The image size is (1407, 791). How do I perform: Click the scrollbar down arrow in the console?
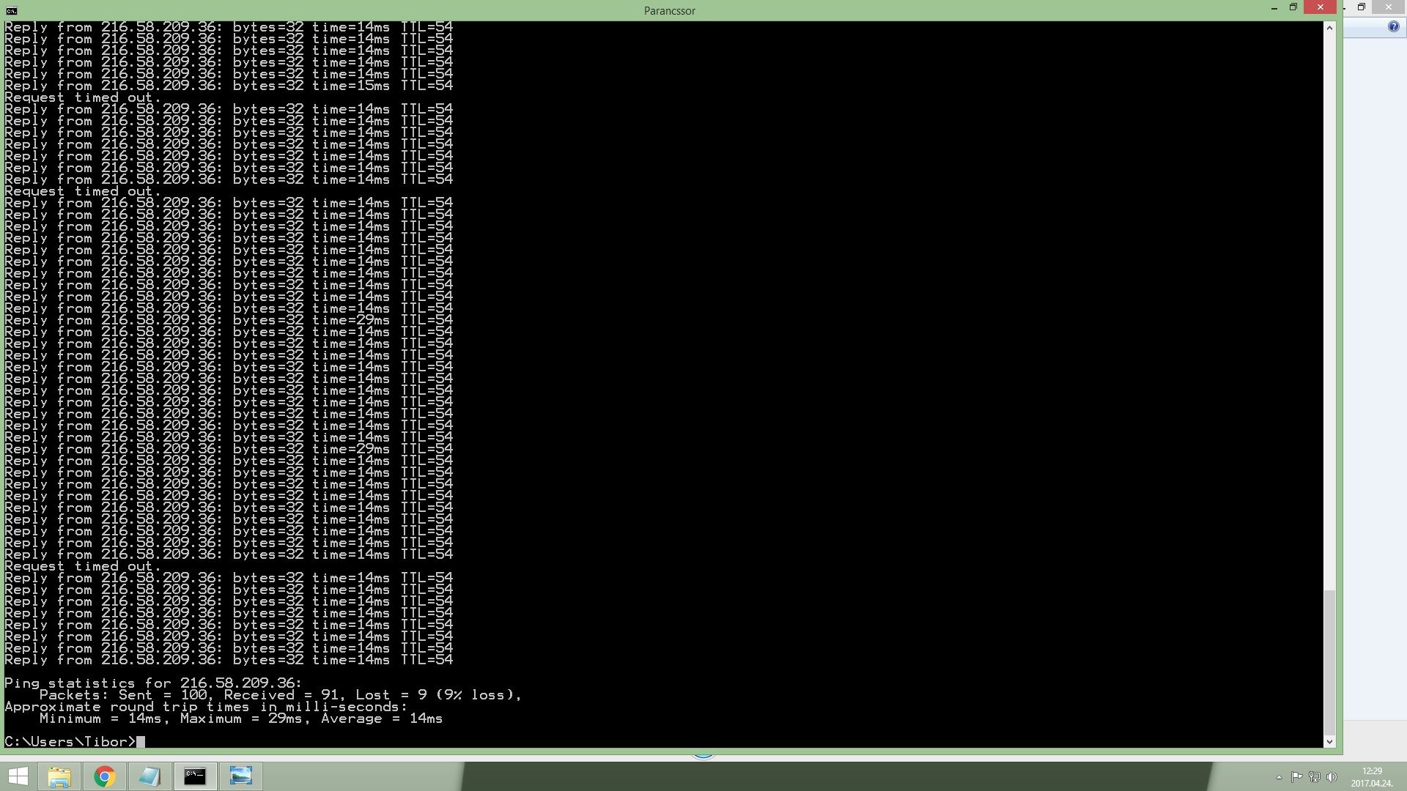(1329, 741)
